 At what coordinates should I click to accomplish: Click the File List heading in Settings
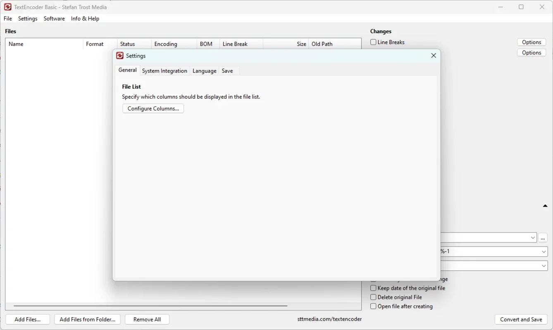pos(131,87)
